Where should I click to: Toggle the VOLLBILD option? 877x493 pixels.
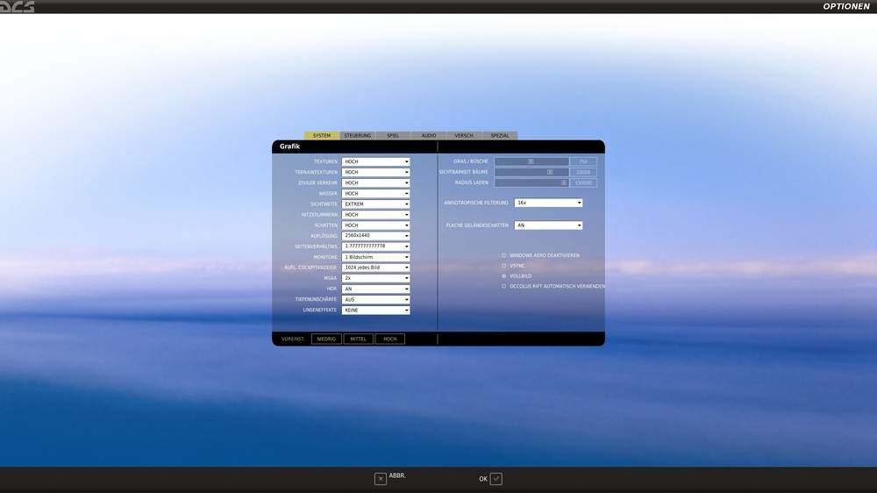point(504,275)
